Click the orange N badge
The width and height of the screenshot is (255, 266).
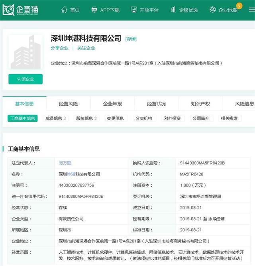[239, 6]
